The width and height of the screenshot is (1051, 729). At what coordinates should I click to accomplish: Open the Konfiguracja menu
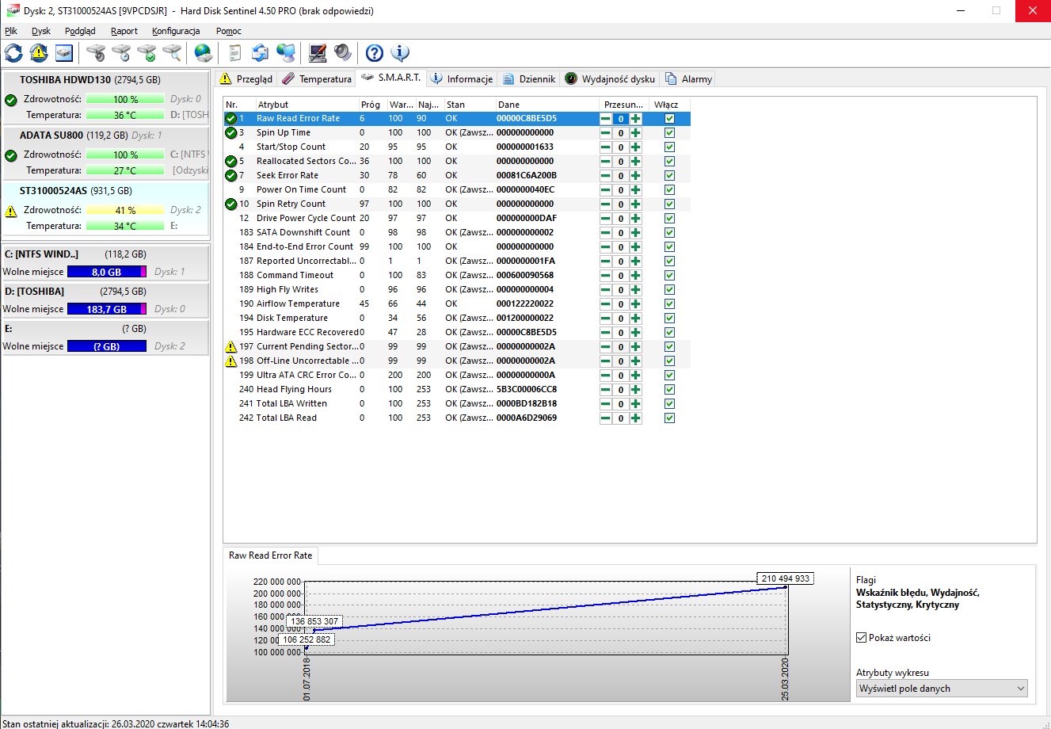click(x=176, y=31)
